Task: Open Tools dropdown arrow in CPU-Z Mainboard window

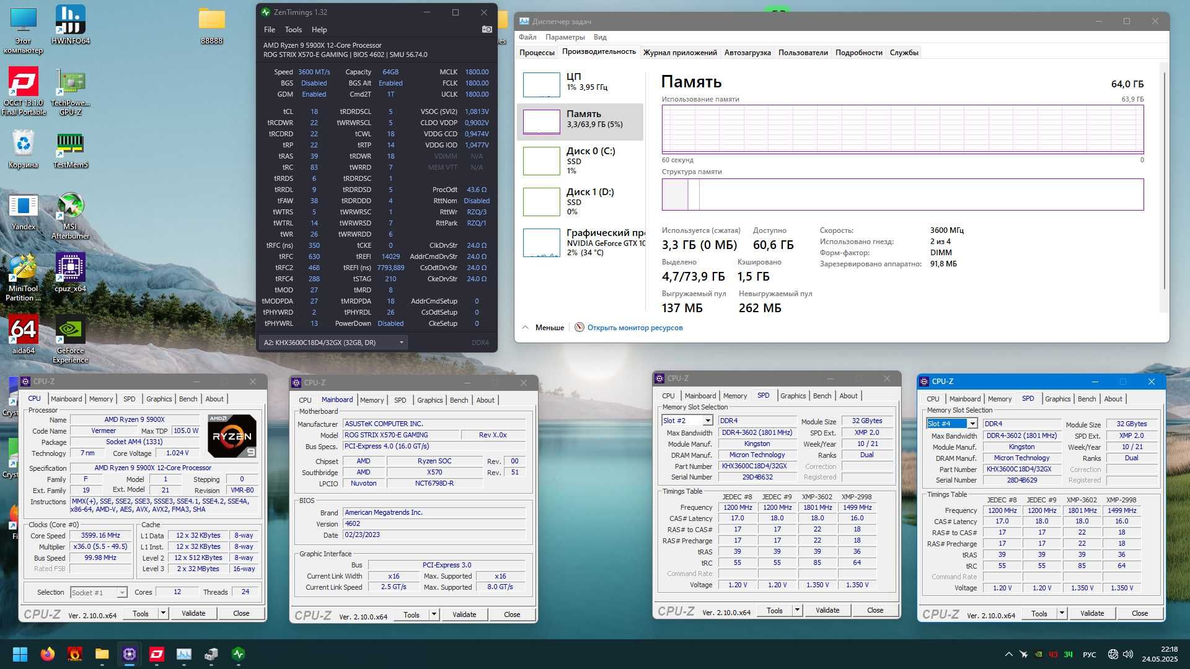Action: [x=434, y=614]
